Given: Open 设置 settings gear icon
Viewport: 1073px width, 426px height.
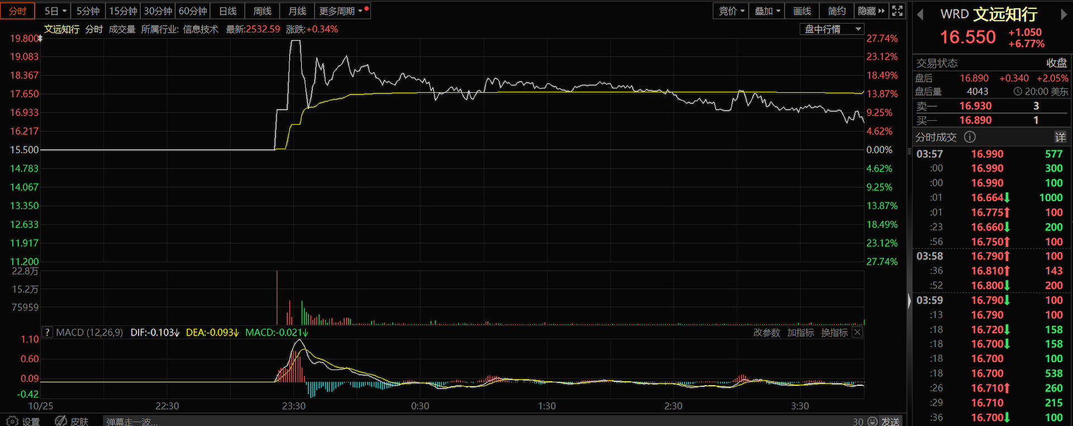Looking at the screenshot, I should point(12,421).
